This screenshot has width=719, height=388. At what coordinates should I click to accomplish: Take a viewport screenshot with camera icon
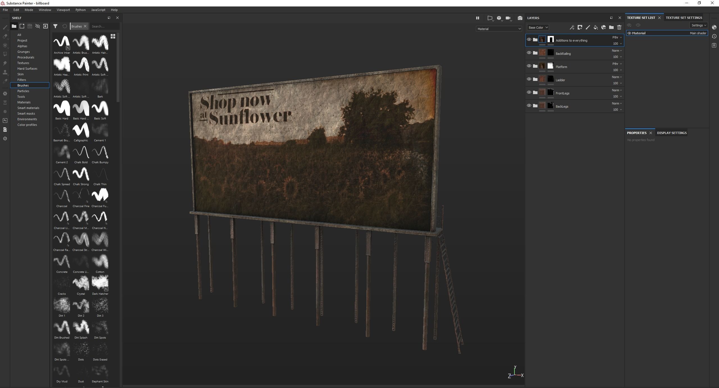coord(520,18)
